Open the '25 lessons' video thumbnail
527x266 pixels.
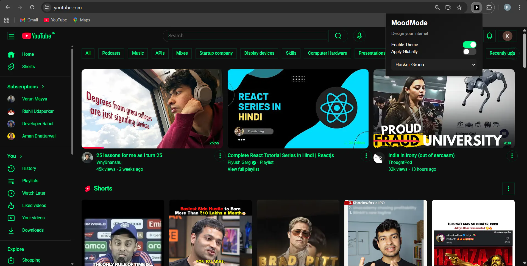[152, 109]
